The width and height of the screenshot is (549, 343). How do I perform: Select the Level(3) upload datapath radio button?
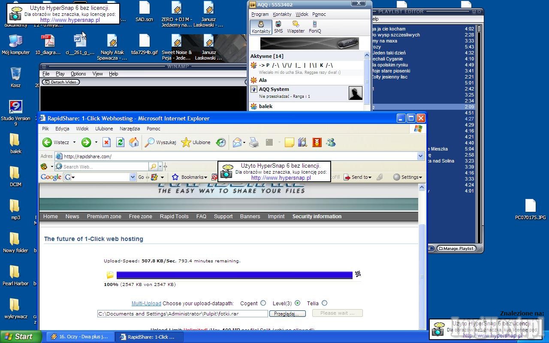298,303
